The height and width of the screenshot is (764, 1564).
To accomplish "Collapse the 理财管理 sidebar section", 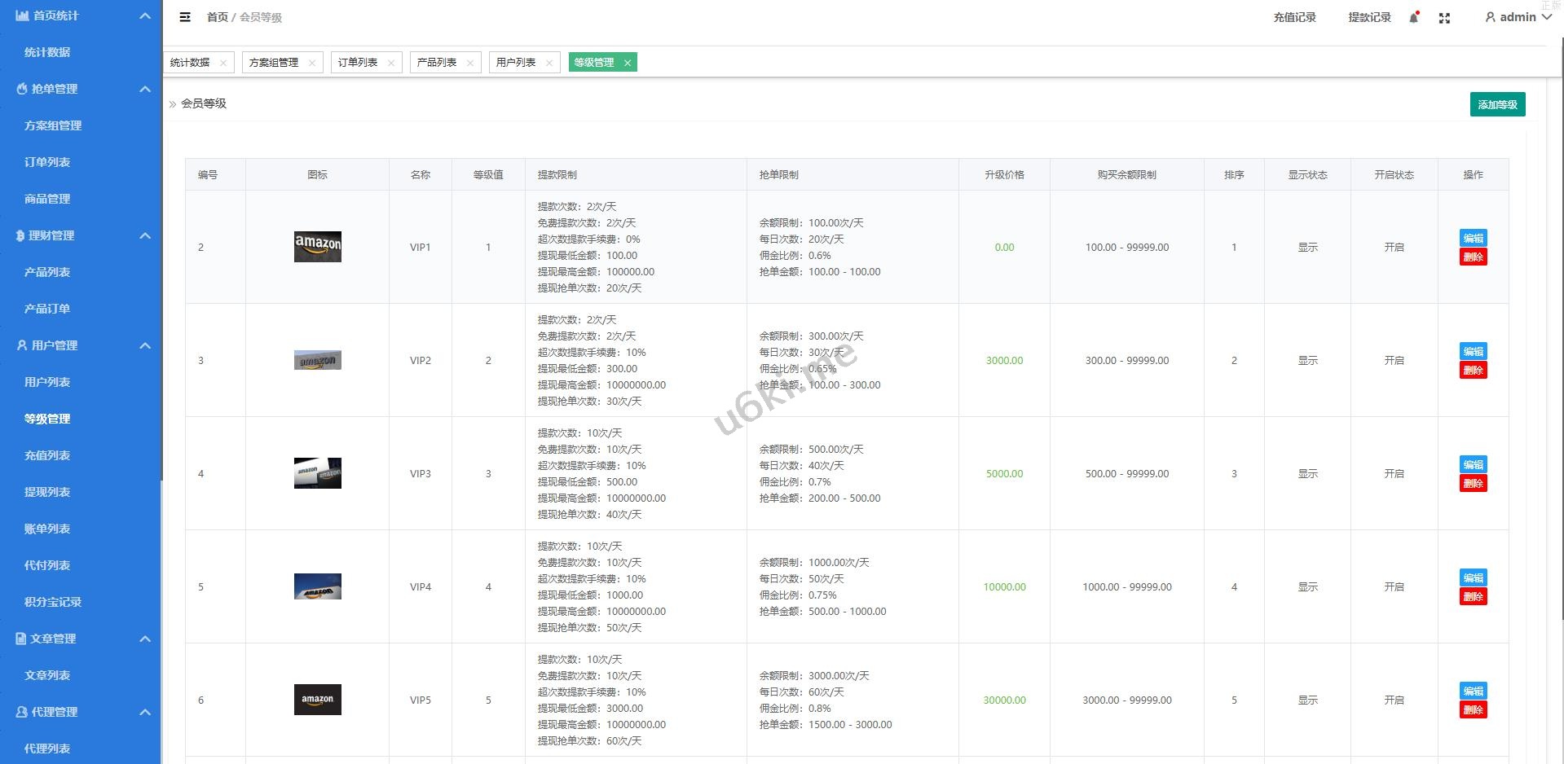I will [145, 235].
